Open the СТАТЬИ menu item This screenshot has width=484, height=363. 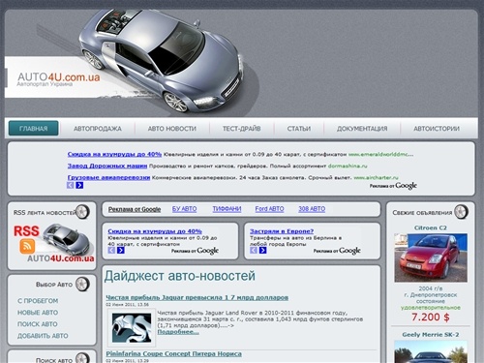click(299, 129)
